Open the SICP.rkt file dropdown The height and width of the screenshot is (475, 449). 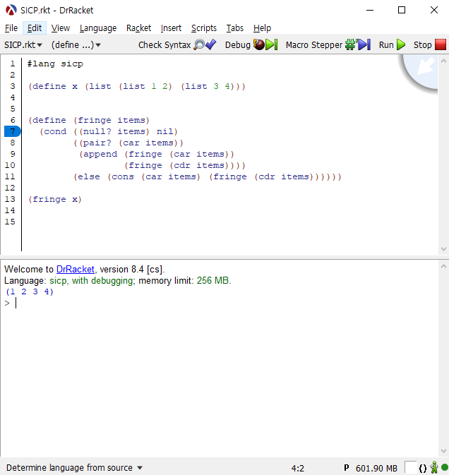[23, 44]
